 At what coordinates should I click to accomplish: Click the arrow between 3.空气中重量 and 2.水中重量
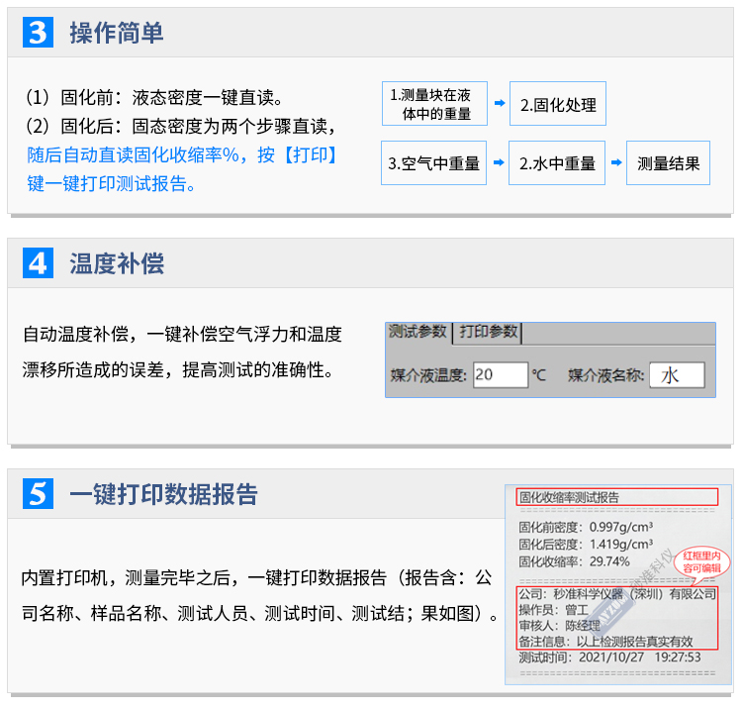499,163
